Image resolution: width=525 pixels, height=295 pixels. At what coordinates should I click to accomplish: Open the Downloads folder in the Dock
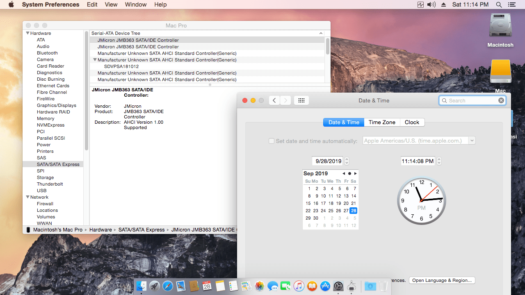[x=370, y=286]
